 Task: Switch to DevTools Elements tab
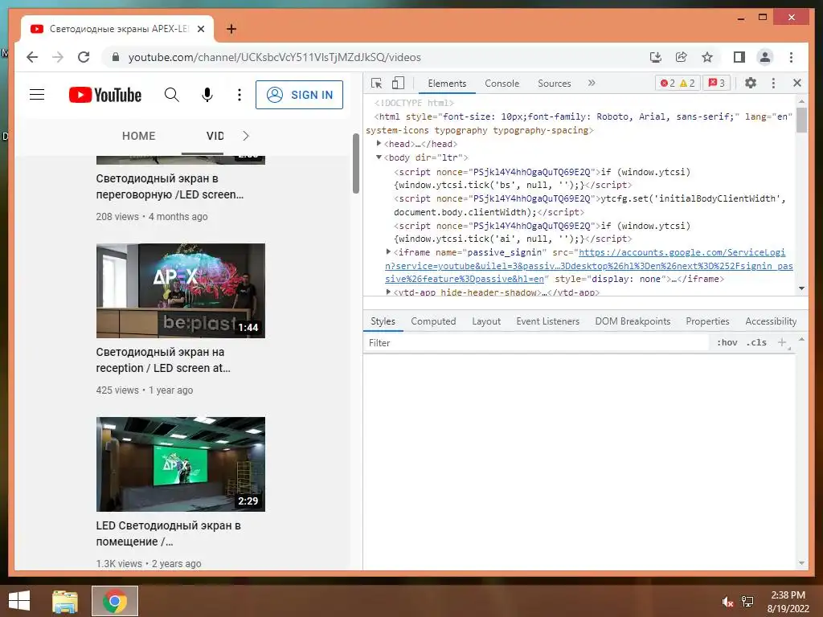(x=447, y=83)
